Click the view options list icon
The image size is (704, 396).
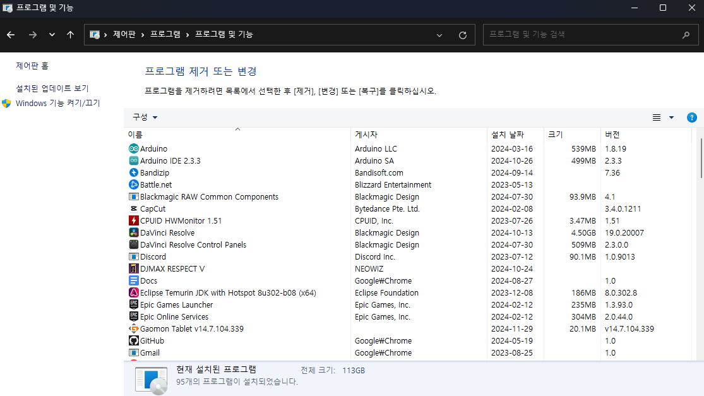pos(657,117)
